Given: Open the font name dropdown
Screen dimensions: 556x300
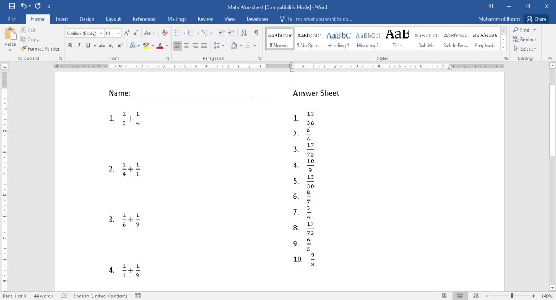Looking at the screenshot, I should coord(101,33).
